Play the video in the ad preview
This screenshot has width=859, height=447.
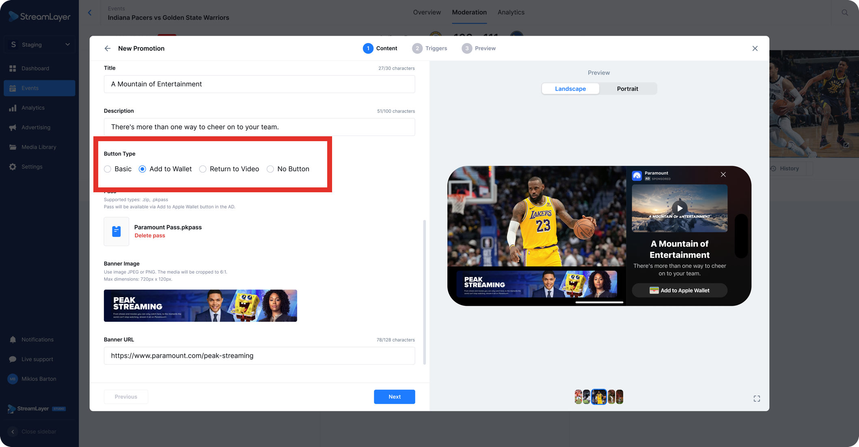point(680,208)
